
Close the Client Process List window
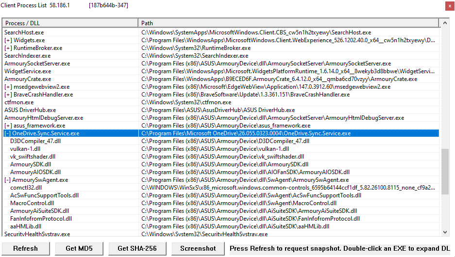(x=450, y=6)
